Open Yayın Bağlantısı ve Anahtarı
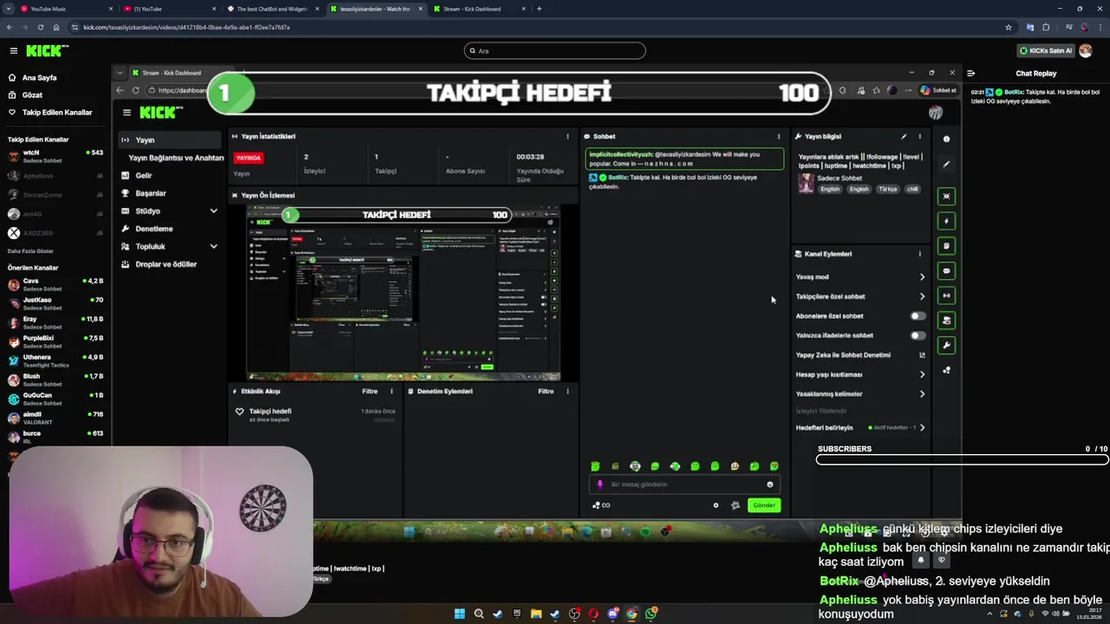This screenshot has height=624, width=1110. (x=176, y=158)
